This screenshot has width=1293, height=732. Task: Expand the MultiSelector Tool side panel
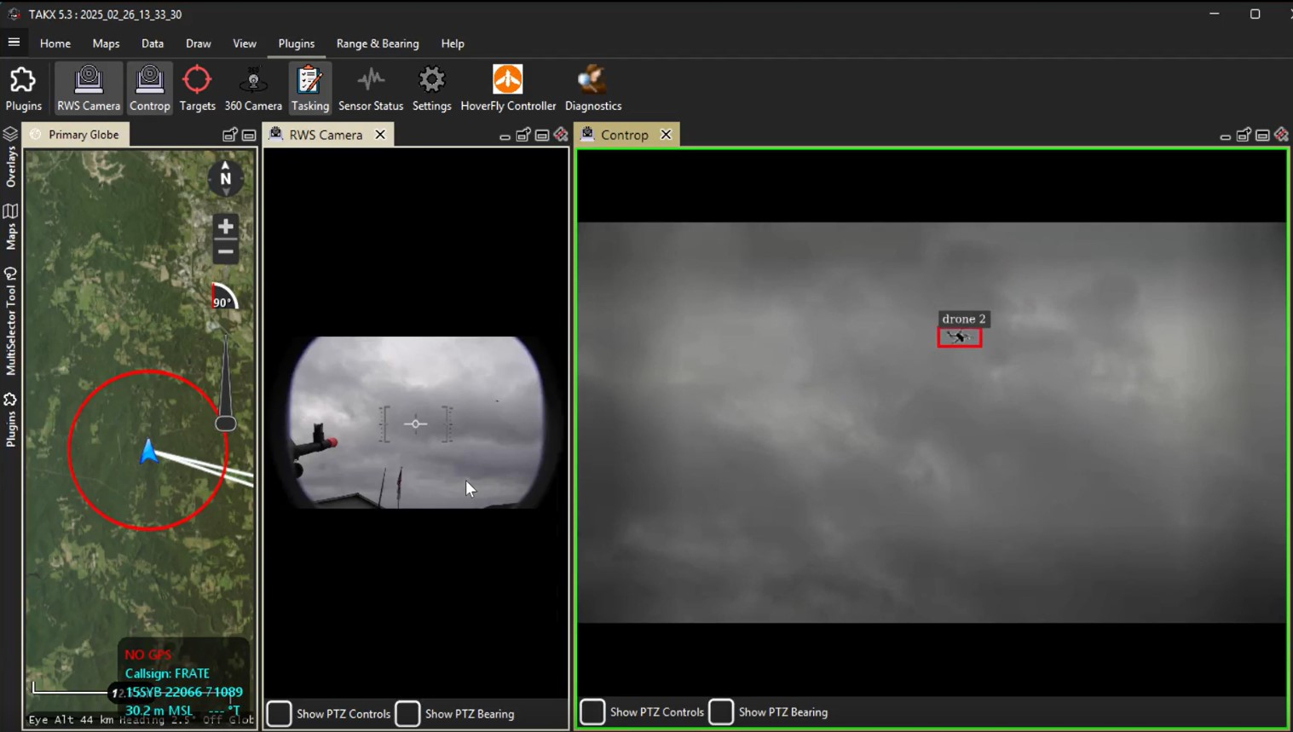10,321
